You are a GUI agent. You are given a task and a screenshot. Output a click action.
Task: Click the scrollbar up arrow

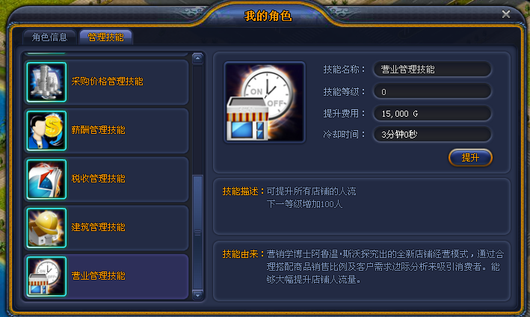tap(198, 58)
